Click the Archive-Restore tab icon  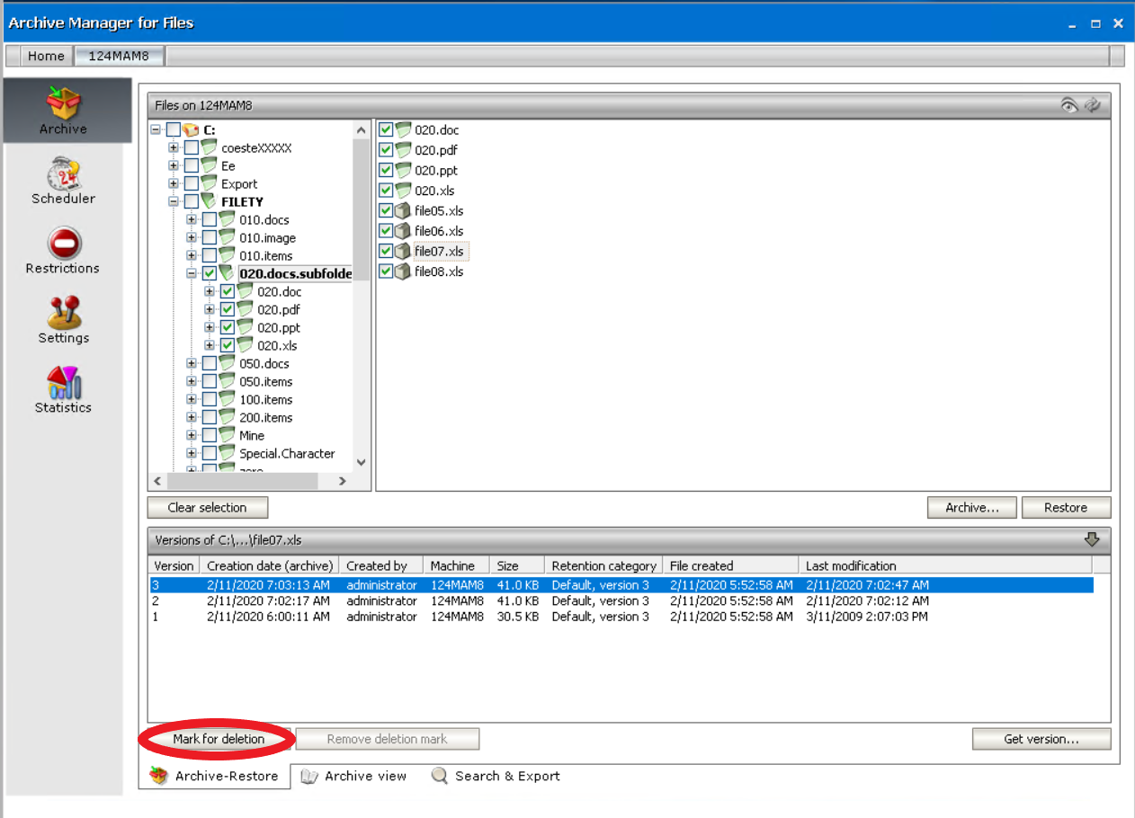coord(159,776)
